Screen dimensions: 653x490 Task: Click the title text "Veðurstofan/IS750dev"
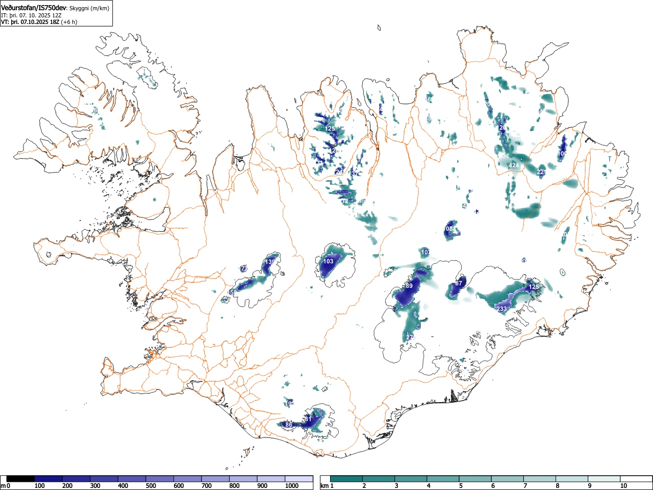[34, 7]
